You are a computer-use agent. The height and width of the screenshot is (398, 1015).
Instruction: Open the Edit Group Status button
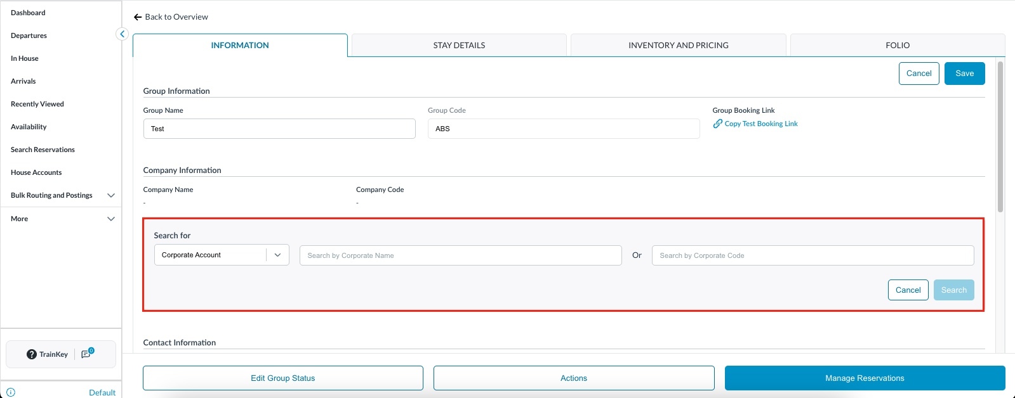point(283,378)
